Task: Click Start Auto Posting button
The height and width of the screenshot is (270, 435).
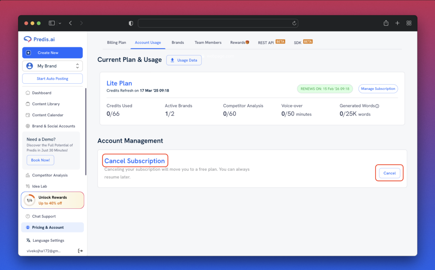Action: [52, 79]
